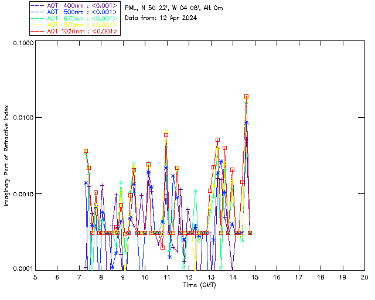Click the 0.0100 y-axis tick label
The width and height of the screenshot is (375, 300).
tap(23, 118)
